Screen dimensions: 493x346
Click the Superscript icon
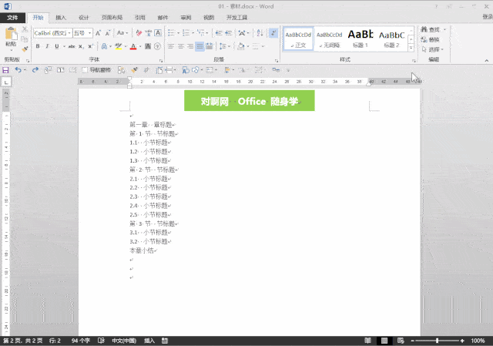[91, 46]
